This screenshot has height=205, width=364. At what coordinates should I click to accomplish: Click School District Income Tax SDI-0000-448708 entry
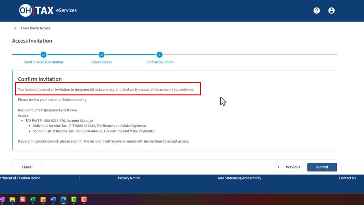pos(93,131)
